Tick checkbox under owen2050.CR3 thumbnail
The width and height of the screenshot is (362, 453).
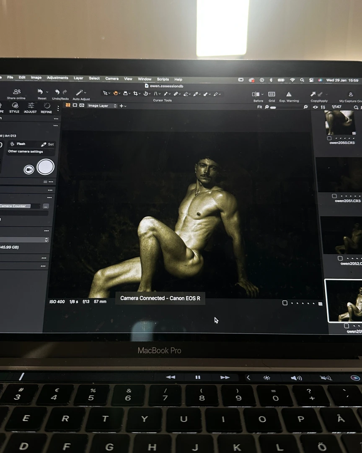tap(329, 138)
